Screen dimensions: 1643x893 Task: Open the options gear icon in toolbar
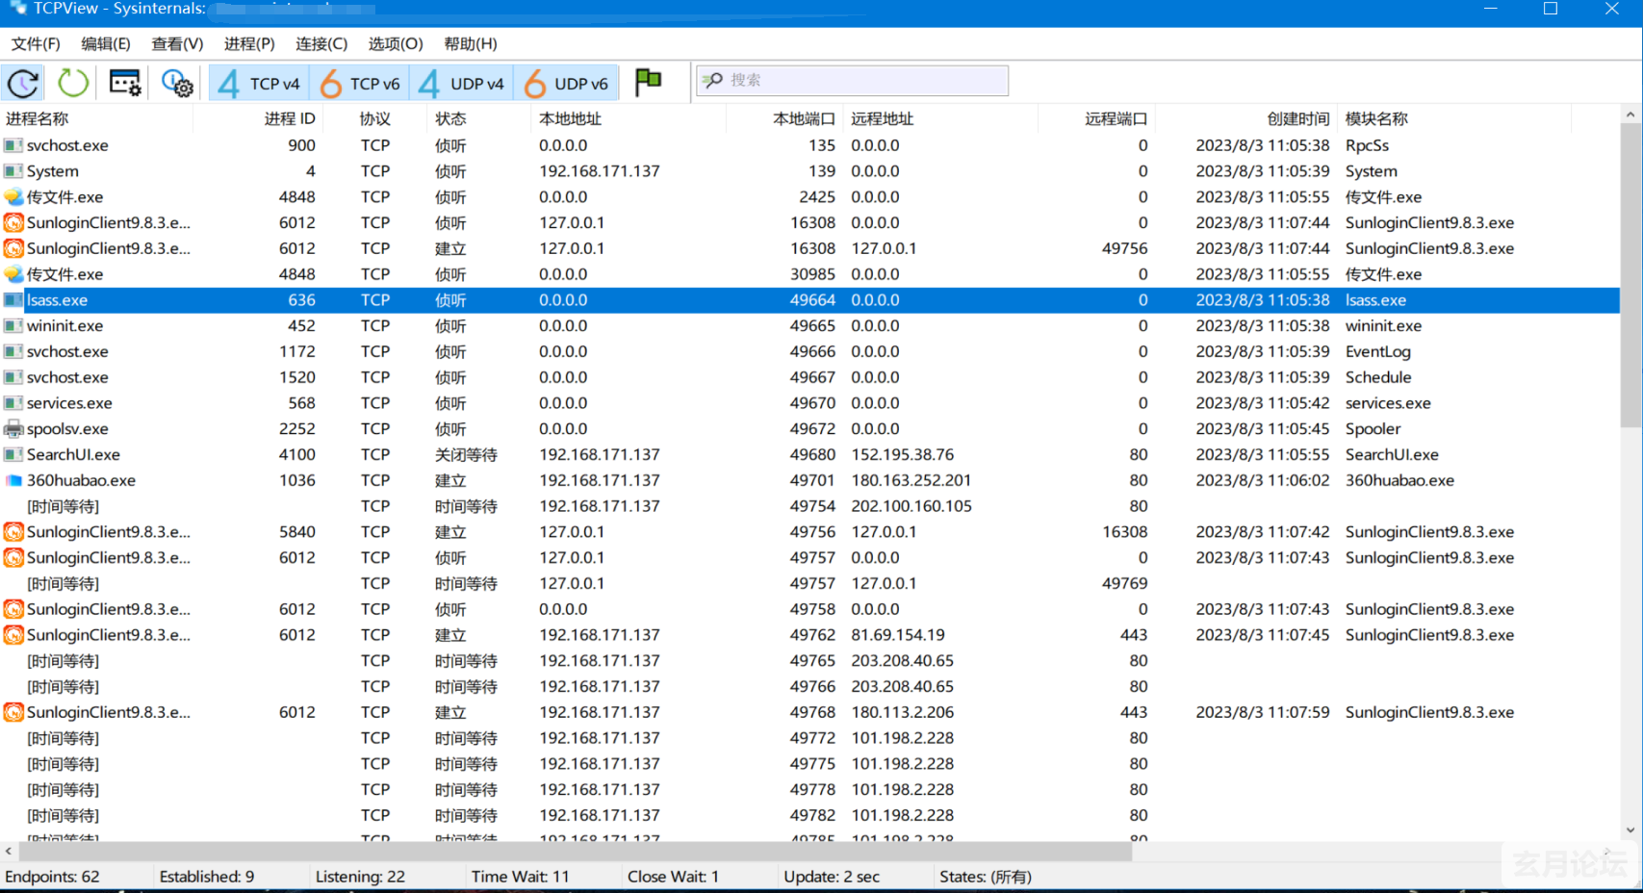point(177,83)
